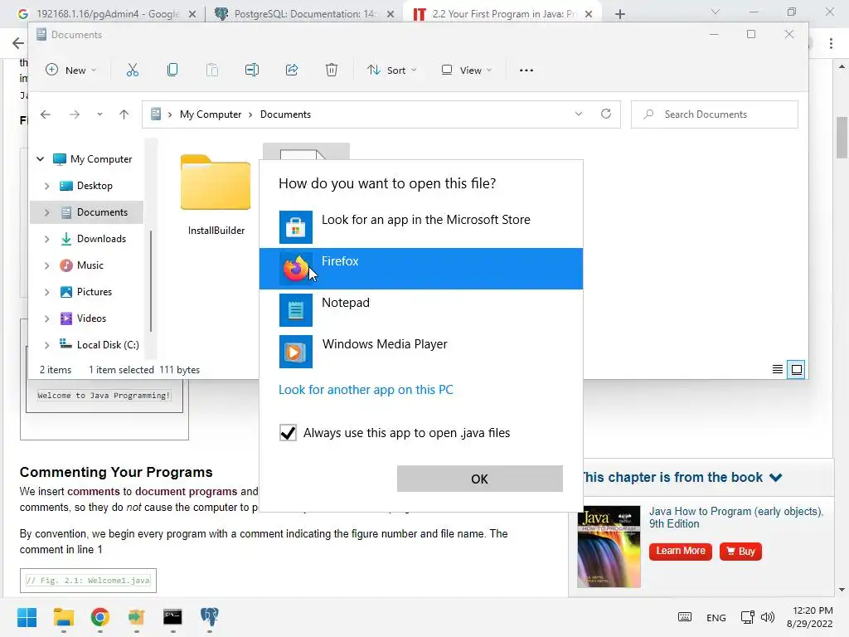Click the Share icon in Documents toolbar
Screen dimensions: 849x637
tap(292, 70)
